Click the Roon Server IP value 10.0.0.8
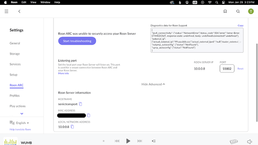258x145 pixels. click(x=199, y=69)
